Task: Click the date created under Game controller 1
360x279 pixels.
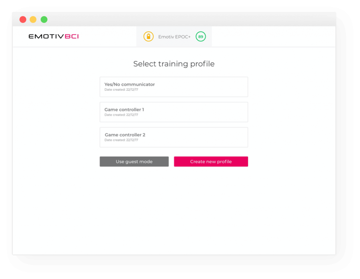Action: [121, 115]
